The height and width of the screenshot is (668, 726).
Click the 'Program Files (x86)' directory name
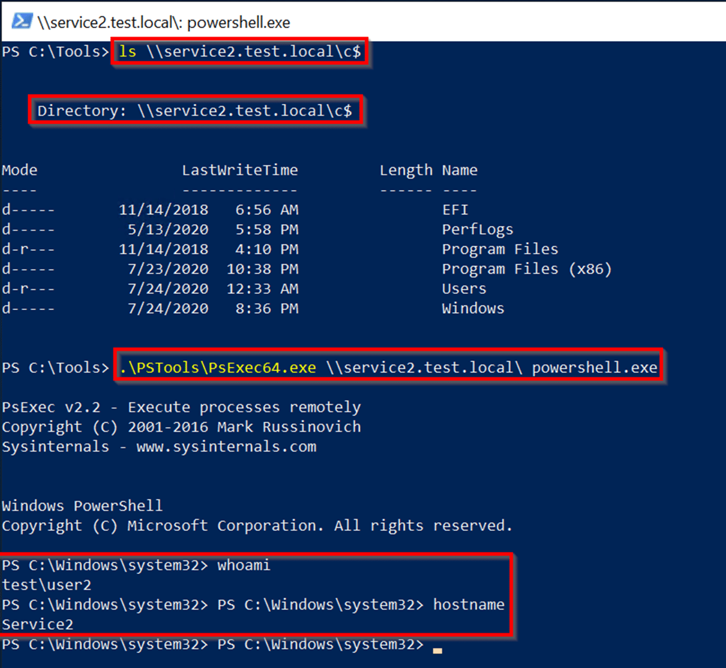(x=527, y=269)
